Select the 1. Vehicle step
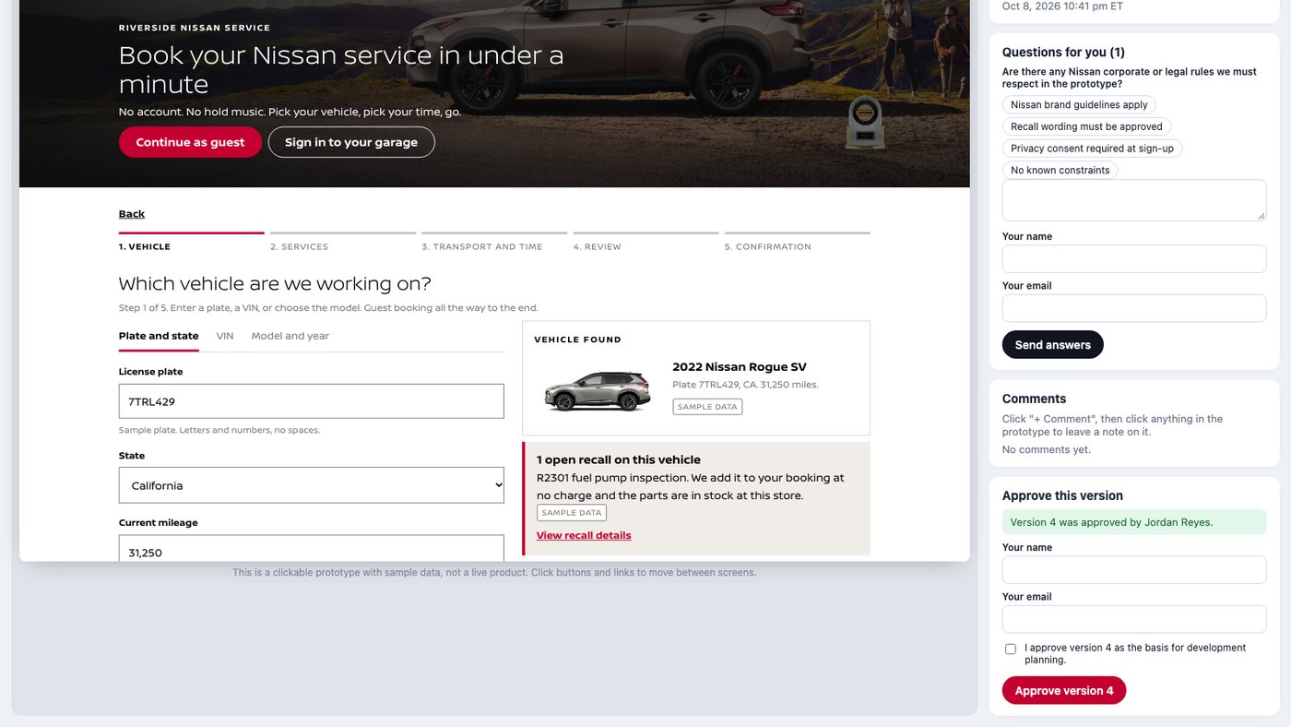This screenshot has width=1291, height=727. click(191, 242)
